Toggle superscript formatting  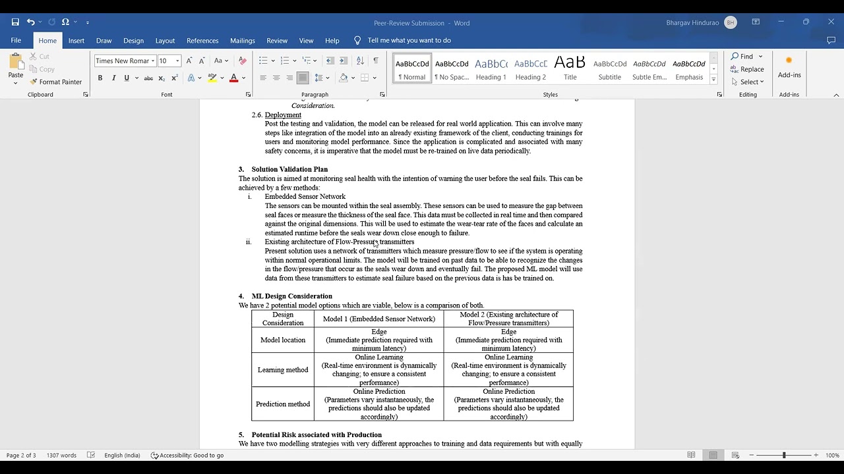(175, 78)
